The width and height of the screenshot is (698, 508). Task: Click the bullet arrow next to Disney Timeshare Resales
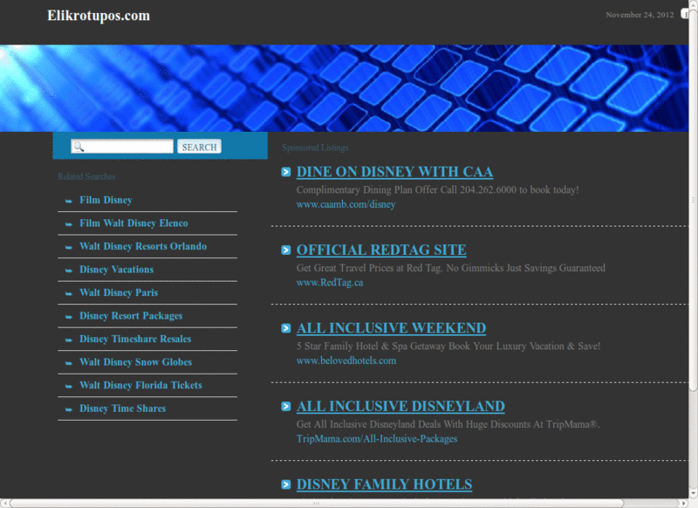69,340
